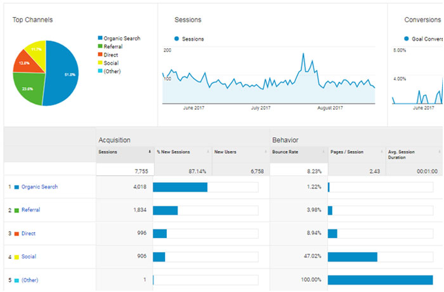
Task: Click the '100.00%' (Other) bounce rate
Action: 311,279
